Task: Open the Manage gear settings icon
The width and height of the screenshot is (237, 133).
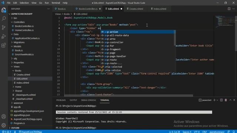Action: pyautogui.click(x=4, y=125)
